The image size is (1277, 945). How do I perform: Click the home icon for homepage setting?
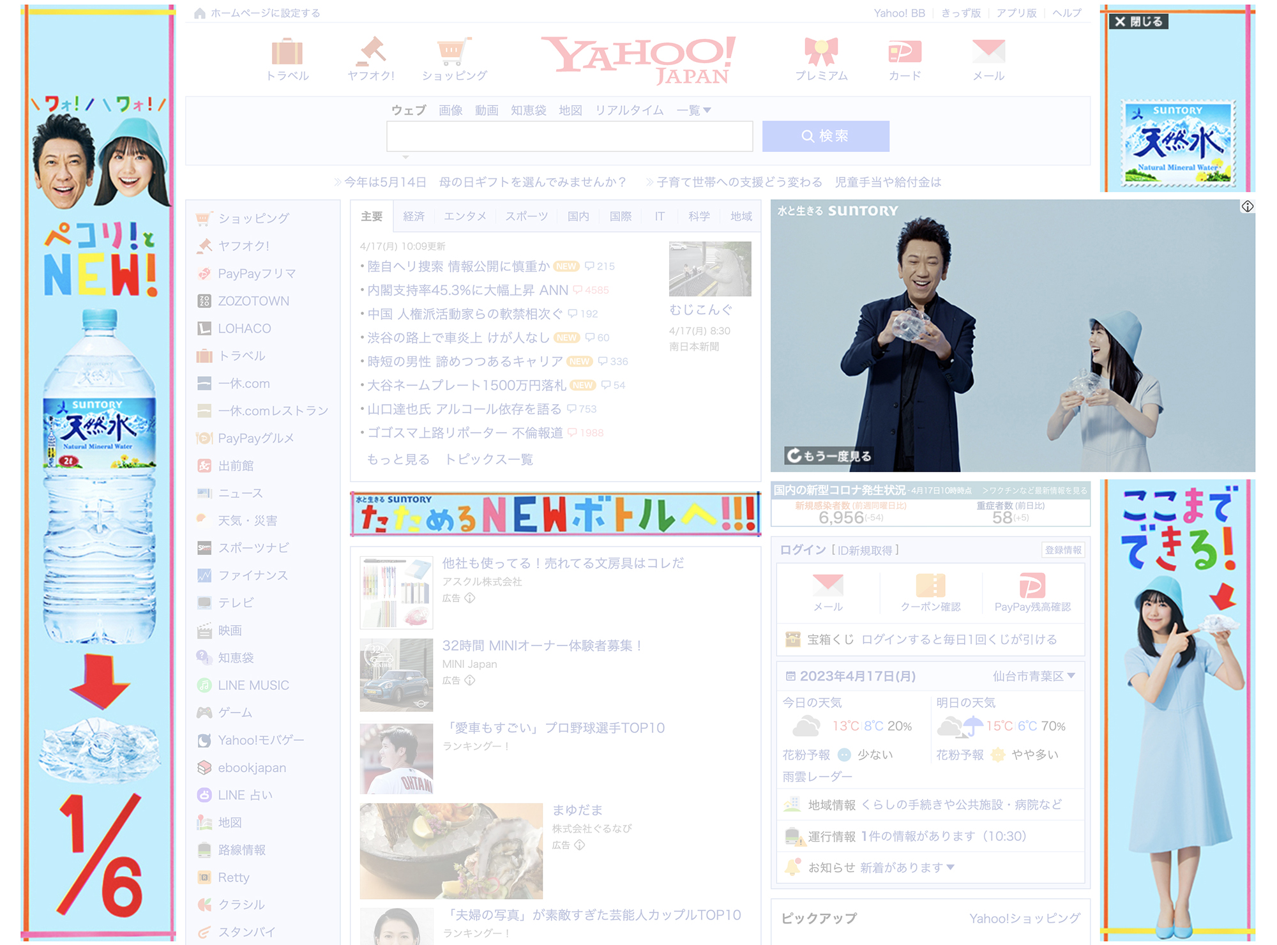[200, 13]
